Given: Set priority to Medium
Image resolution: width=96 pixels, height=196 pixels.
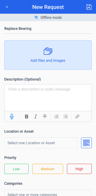Looking at the screenshot, I should [x=48, y=169].
